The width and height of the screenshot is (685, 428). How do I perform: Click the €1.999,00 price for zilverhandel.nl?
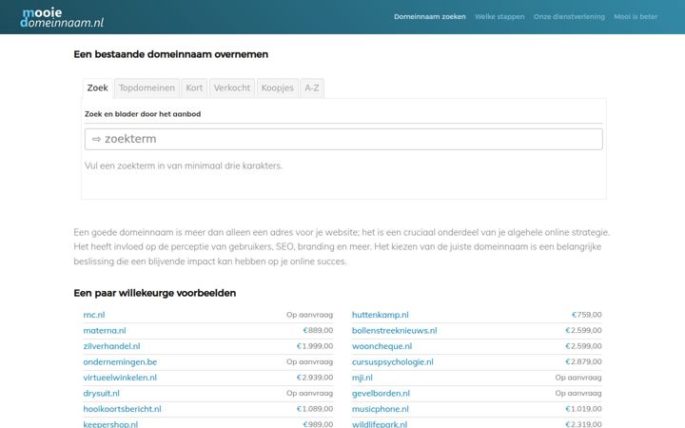315,346
